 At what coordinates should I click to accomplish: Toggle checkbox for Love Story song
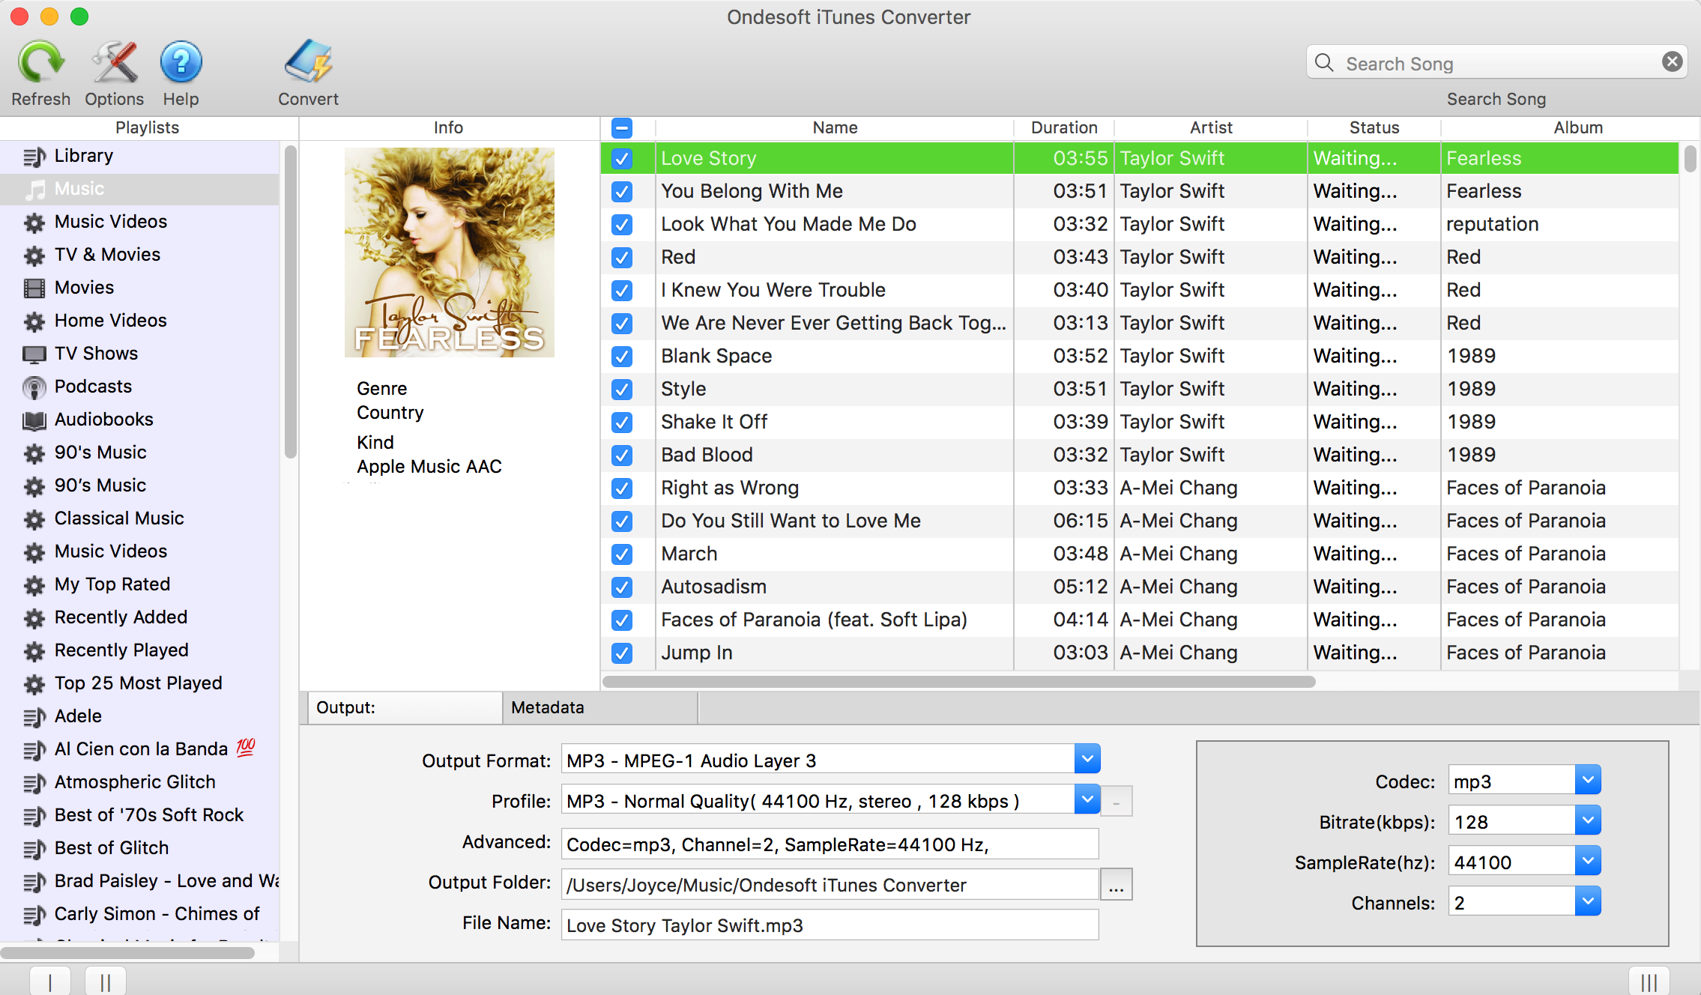[622, 157]
